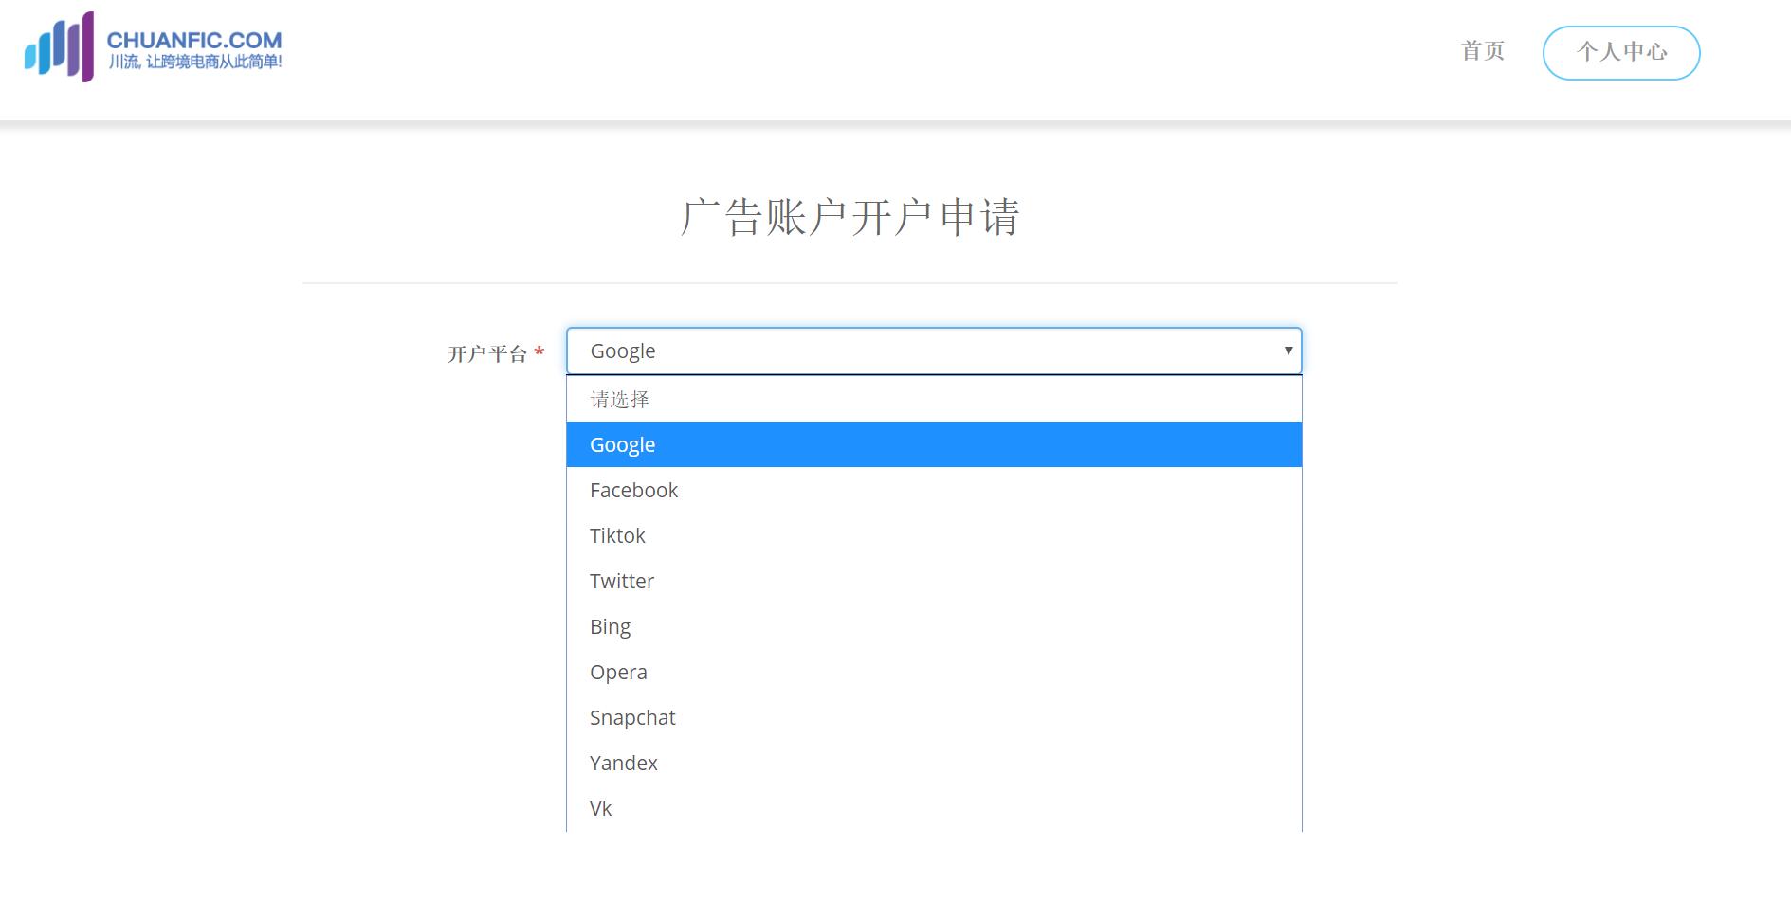Open the 个人中心 personal center button
This screenshot has width=1791, height=900.
tap(1621, 53)
